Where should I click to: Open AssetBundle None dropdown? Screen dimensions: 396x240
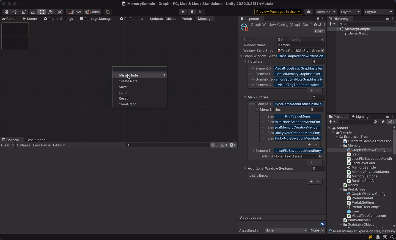[286, 230]
